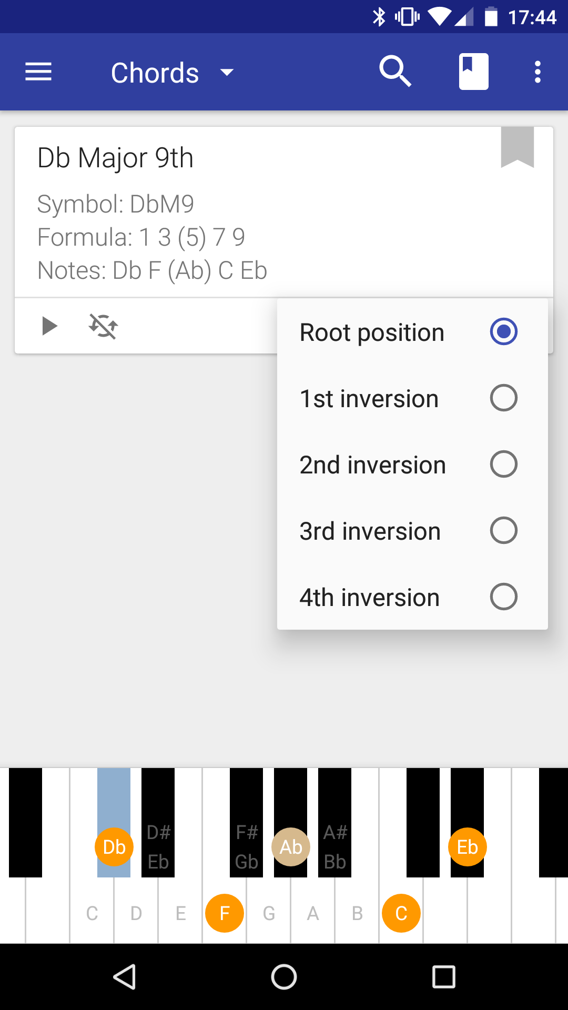568x1010 pixels.
Task: Choose the 3rd inversion radio button
Action: coord(503,531)
